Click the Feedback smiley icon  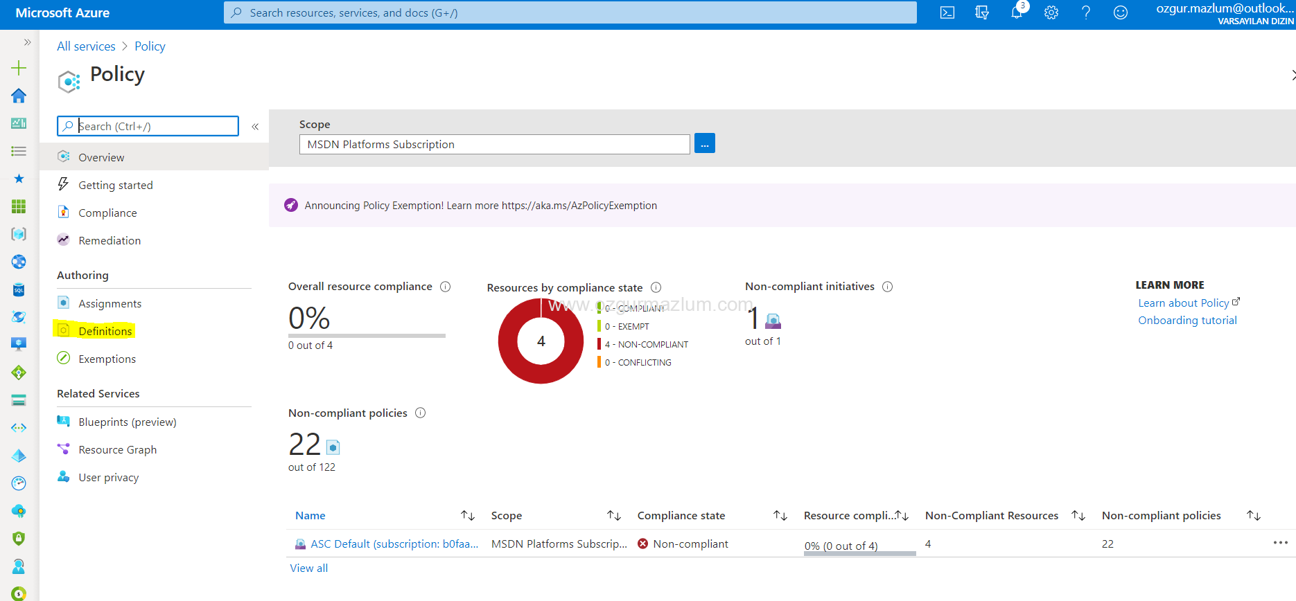click(x=1121, y=12)
